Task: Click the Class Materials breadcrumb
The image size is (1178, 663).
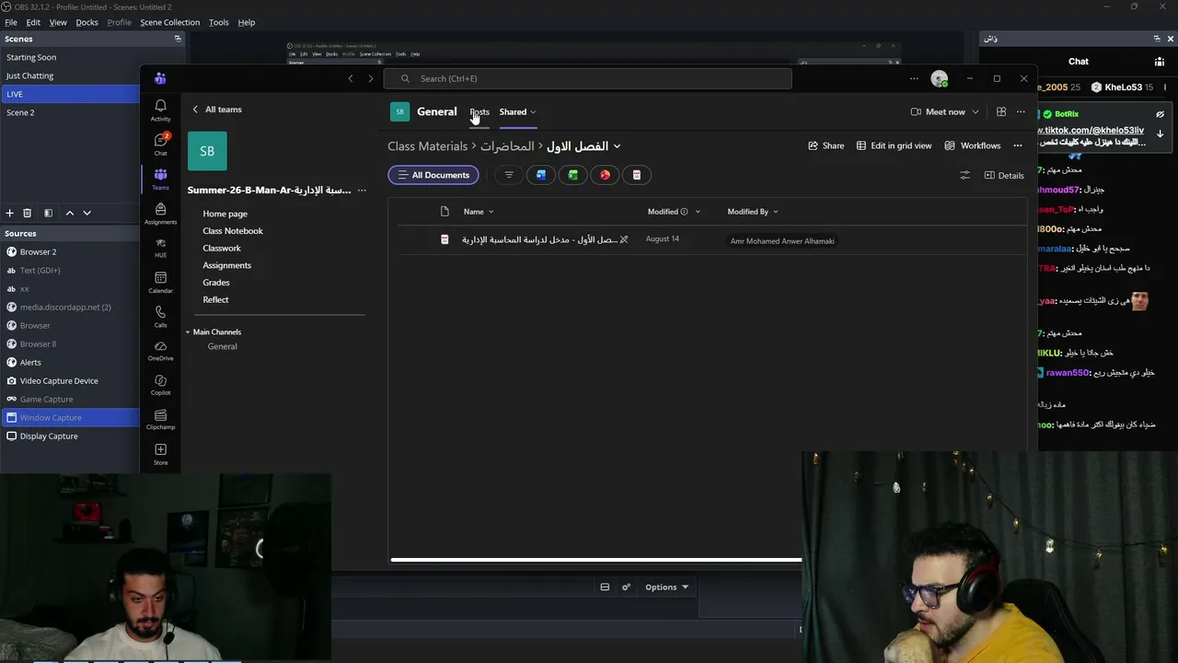Action: 428,146
